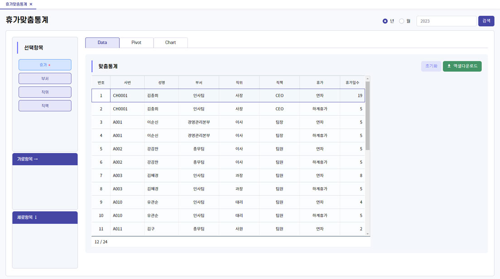The height and width of the screenshot is (279, 500).
Task: Click the table scrollbar up arrow
Action: pyautogui.click(x=368, y=78)
